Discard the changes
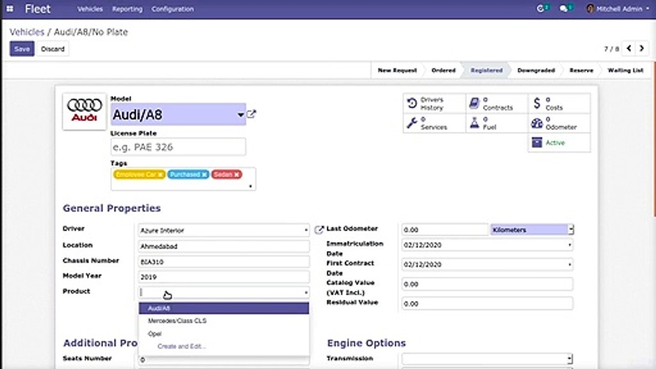The width and height of the screenshot is (656, 369). pyautogui.click(x=53, y=49)
